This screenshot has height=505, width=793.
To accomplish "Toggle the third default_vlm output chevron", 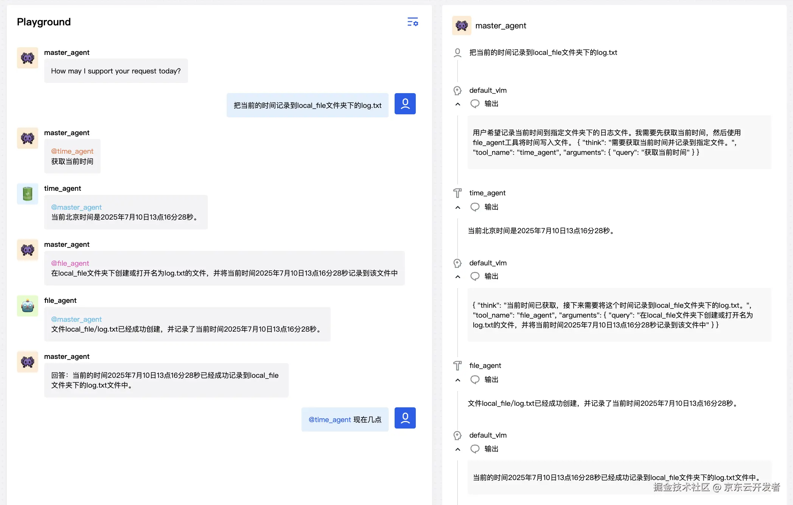I will tap(457, 449).
